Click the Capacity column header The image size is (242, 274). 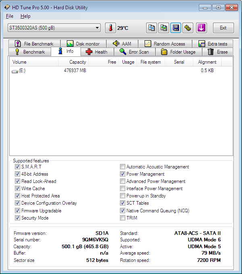(77, 62)
